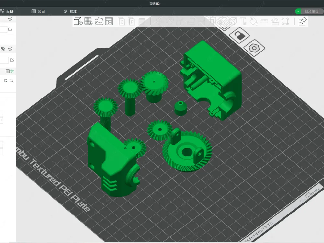Click the Arrange all objects icon
This screenshot has height=243, width=324.
coord(109,21)
